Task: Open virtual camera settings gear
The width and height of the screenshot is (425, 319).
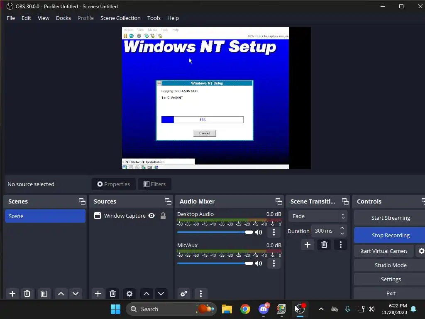Action: (421, 251)
